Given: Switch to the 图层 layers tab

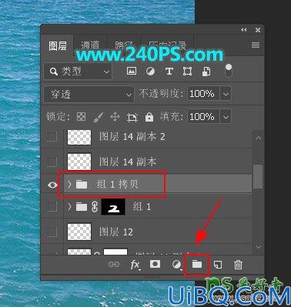Looking at the screenshot, I should pyautogui.click(x=58, y=46).
